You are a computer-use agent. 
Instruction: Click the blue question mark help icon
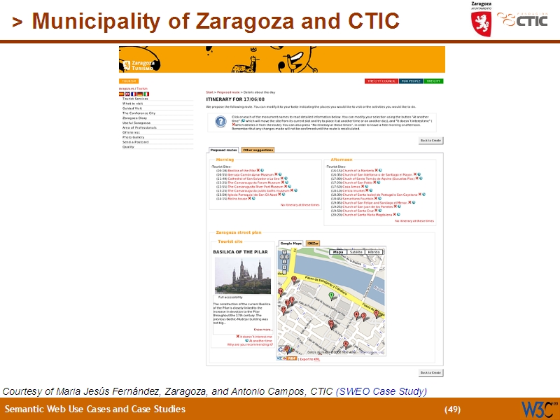[x=220, y=121]
